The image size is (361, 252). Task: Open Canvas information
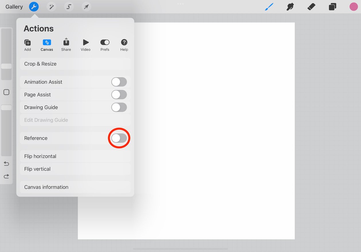click(75, 187)
